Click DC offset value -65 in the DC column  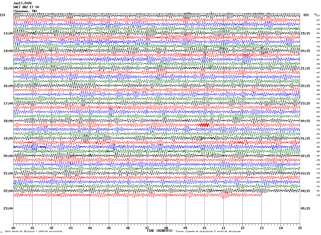tap(318, 94)
